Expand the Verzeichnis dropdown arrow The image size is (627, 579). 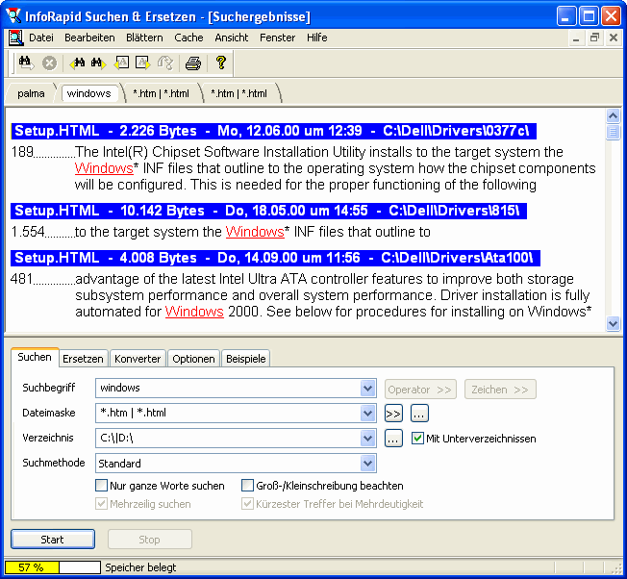(x=367, y=439)
